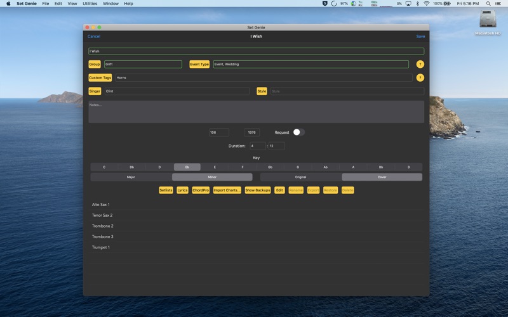Open the Singer picker button

[95, 91]
